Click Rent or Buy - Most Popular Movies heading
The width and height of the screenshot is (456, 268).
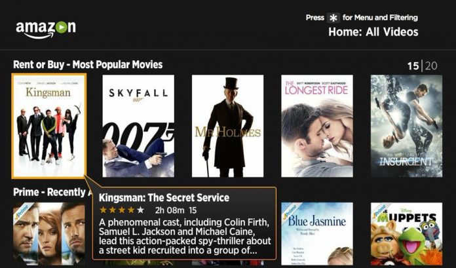pos(88,64)
